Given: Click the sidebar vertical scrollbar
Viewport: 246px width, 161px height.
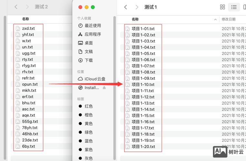Looking at the screenshot, I should [x=114, y=88].
